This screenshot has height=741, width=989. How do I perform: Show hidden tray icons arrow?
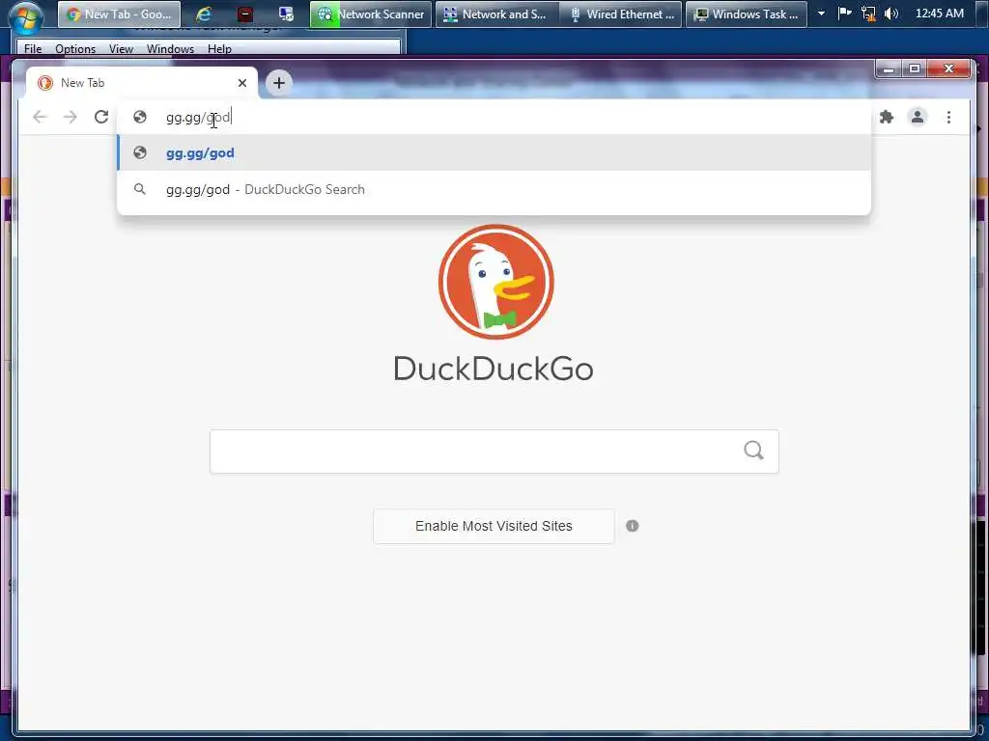tap(821, 14)
